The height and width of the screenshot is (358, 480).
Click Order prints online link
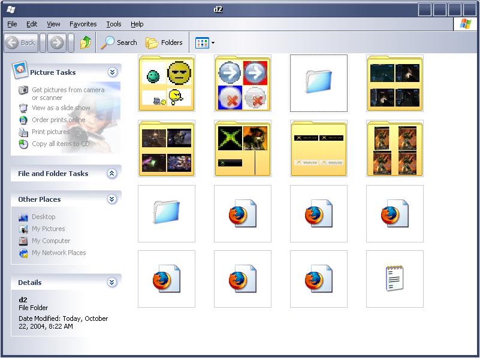[x=58, y=120]
